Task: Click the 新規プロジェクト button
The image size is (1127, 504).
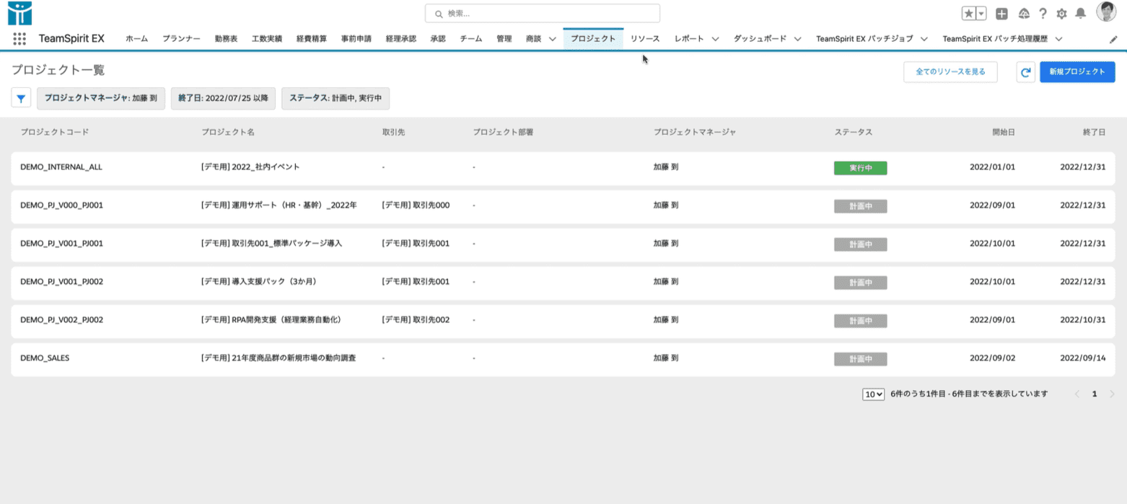Action: click(x=1076, y=72)
